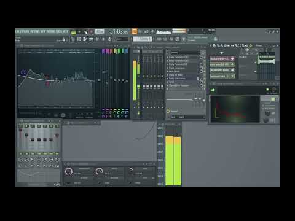Image resolution: width=295 pixels, height=221 pixels.
Task: Toggle the first Parametric EQ slot's mix knob
Action: pos(202,57)
